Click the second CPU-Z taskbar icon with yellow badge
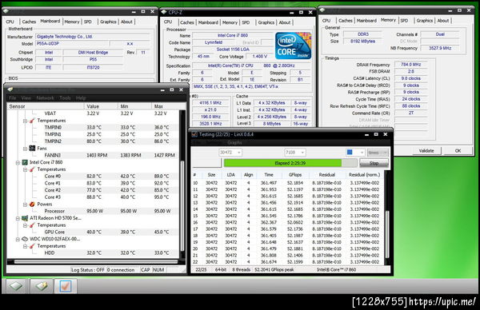Screen dimensions: 480x310 pyautogui.click(x=42, y=286)
